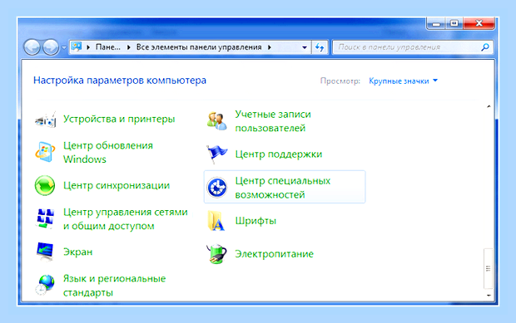Open the Ease of Access Center icon

click(217, 188)
